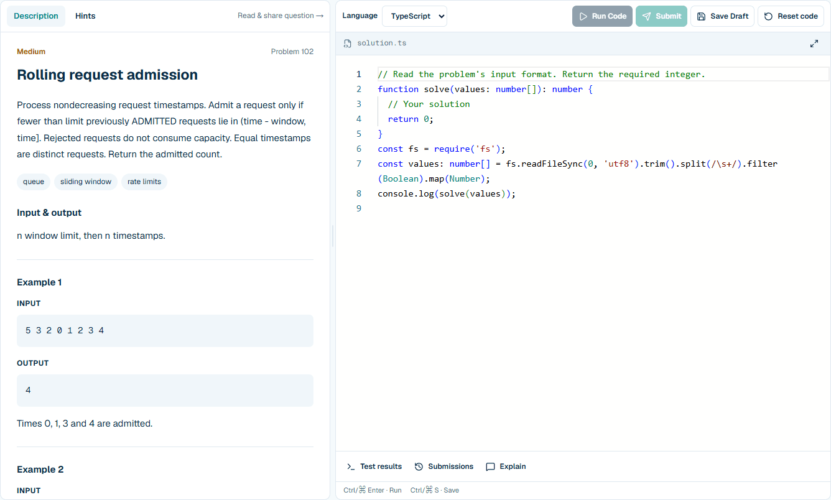
Task: Click code line 4 'return 0;'
Action: 411,119
